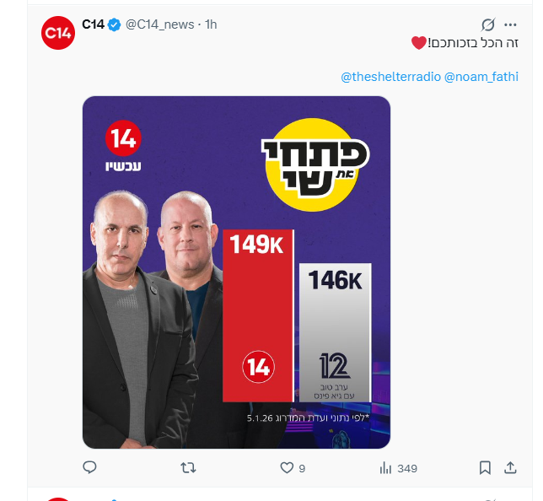Open the tweet via 1h timestamp
The width and height of the screenshot is (543, 501).
210,24
